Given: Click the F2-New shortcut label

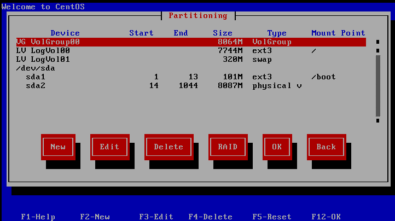Looking at the screenshot, I should click(95, 217).
